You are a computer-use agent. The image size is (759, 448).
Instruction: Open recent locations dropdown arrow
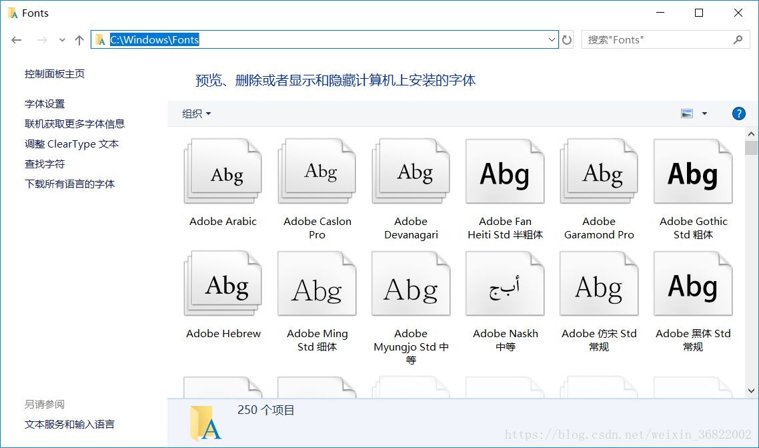click(62, 40)
